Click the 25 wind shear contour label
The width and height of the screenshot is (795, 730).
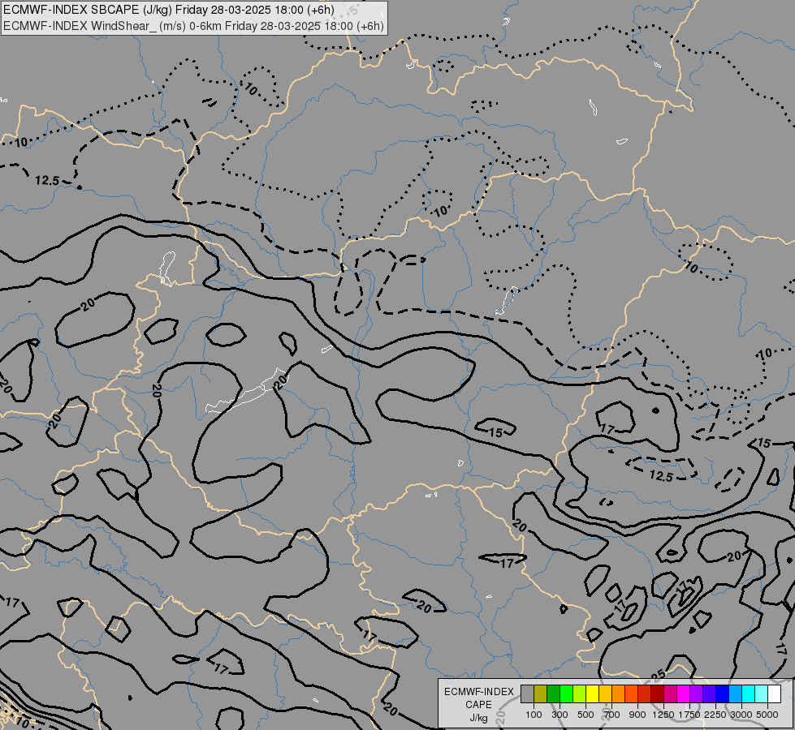tap(658, 676)
